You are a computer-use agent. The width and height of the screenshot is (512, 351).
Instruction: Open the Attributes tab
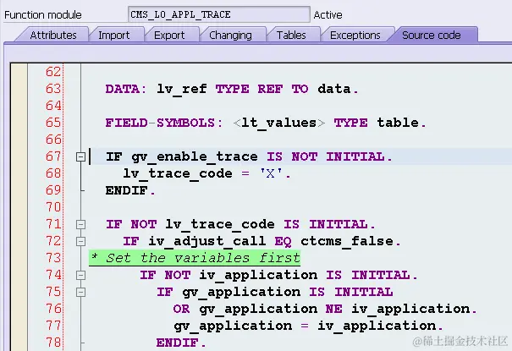[53, 35]
